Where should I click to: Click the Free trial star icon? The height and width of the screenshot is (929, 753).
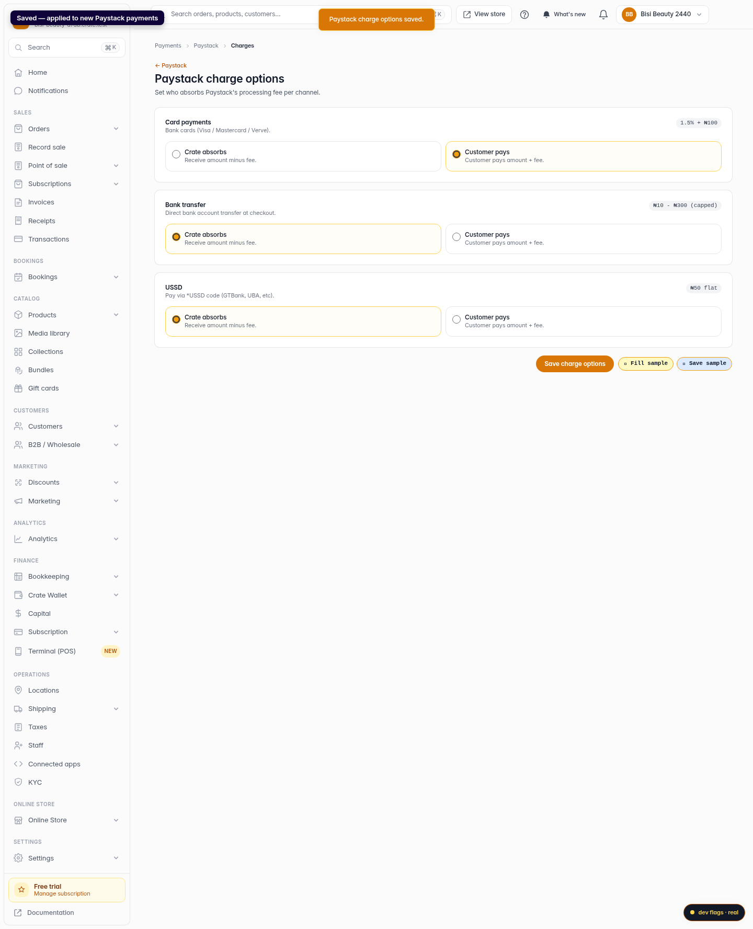21,890
